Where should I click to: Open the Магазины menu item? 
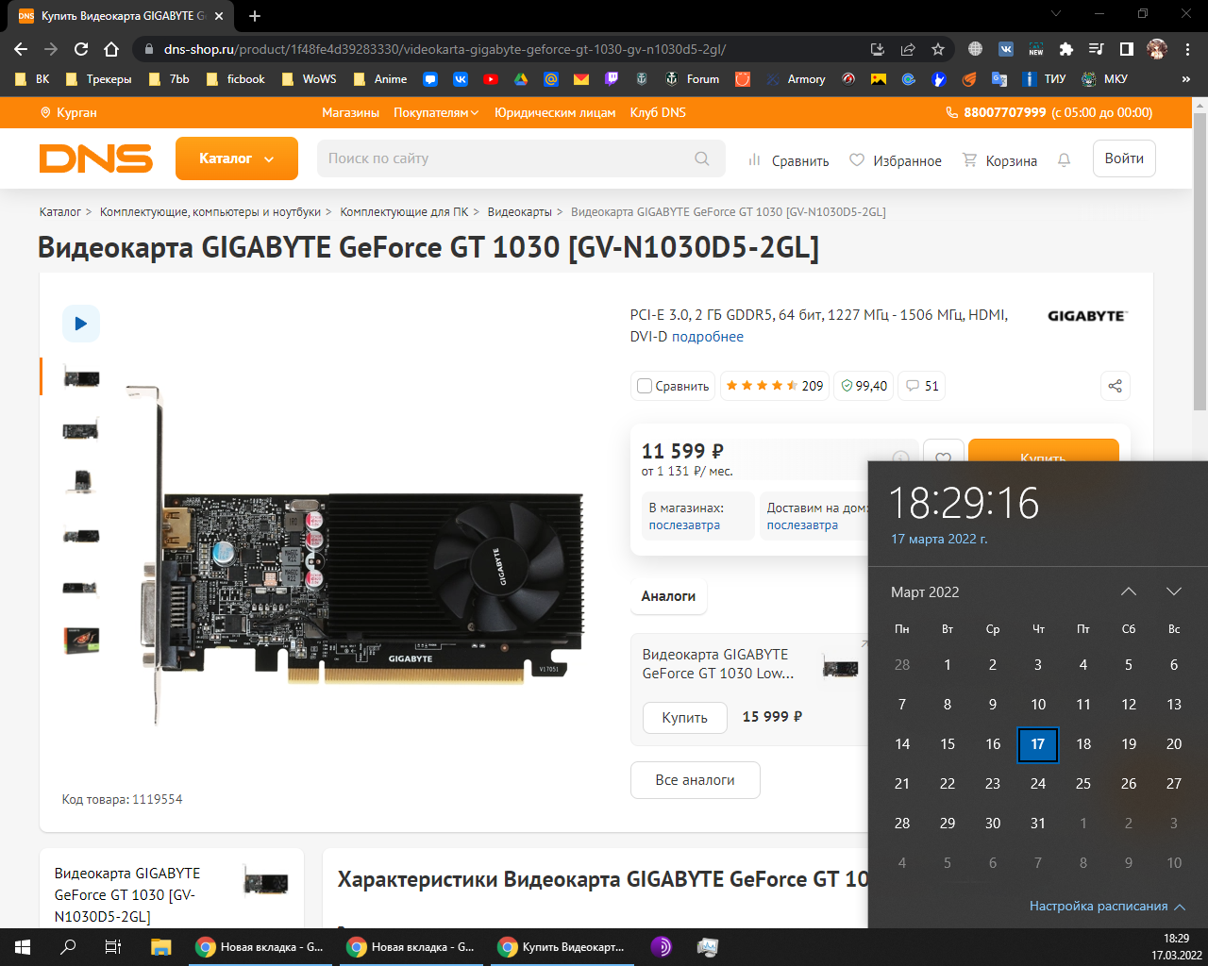coord(350,112)
